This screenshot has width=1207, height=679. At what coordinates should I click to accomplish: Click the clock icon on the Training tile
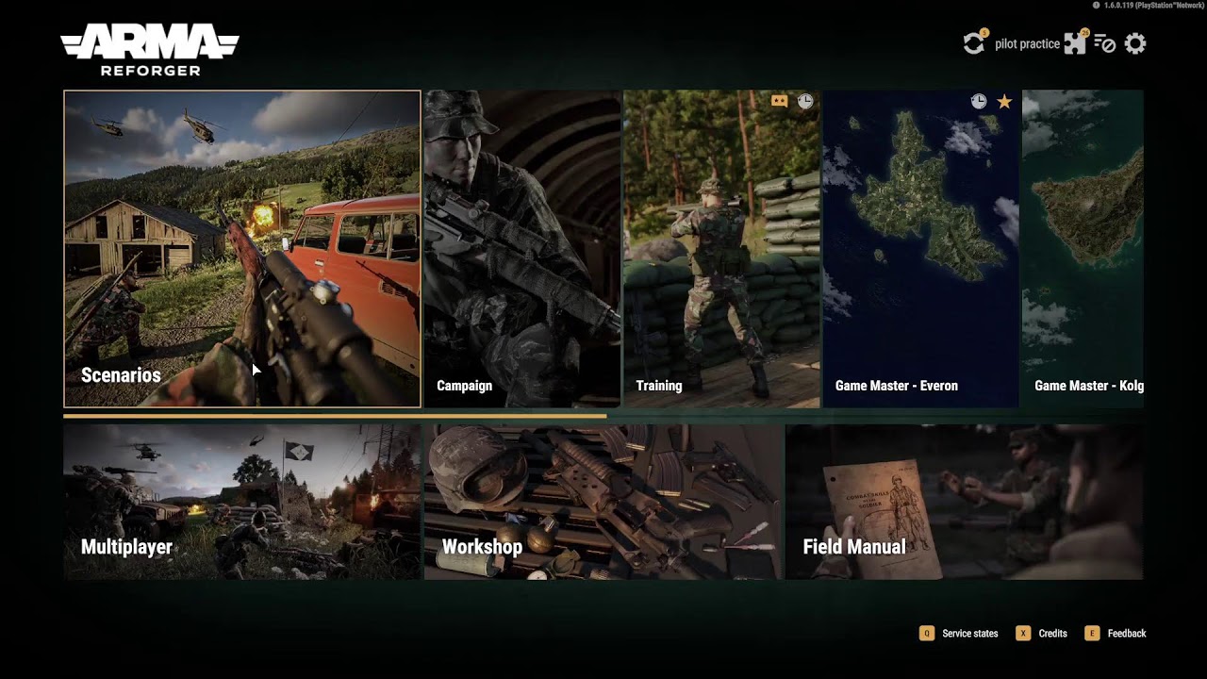point(804,101)
